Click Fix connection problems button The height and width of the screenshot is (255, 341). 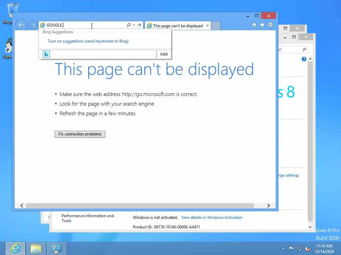point(80,134)
